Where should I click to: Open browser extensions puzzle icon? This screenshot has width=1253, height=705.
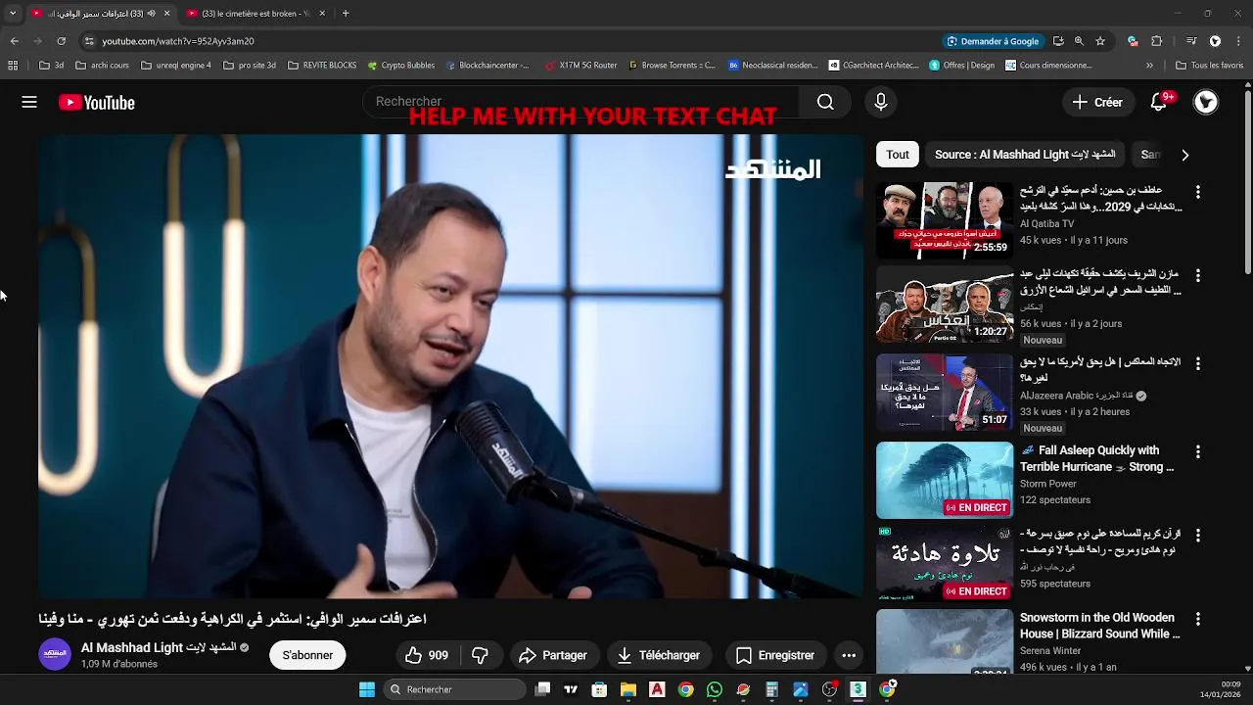point(1157,41)
